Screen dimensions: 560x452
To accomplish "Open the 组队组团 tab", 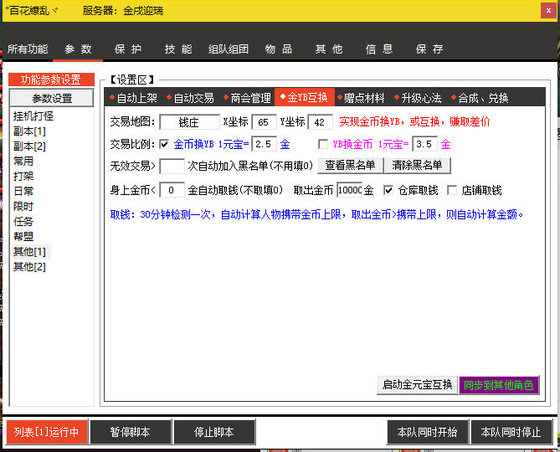I will click(x=229, y=49).
